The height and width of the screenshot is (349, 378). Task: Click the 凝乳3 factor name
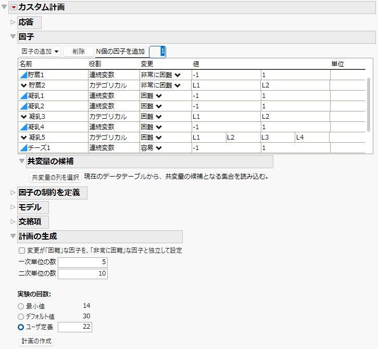click(x=37, y=117)
